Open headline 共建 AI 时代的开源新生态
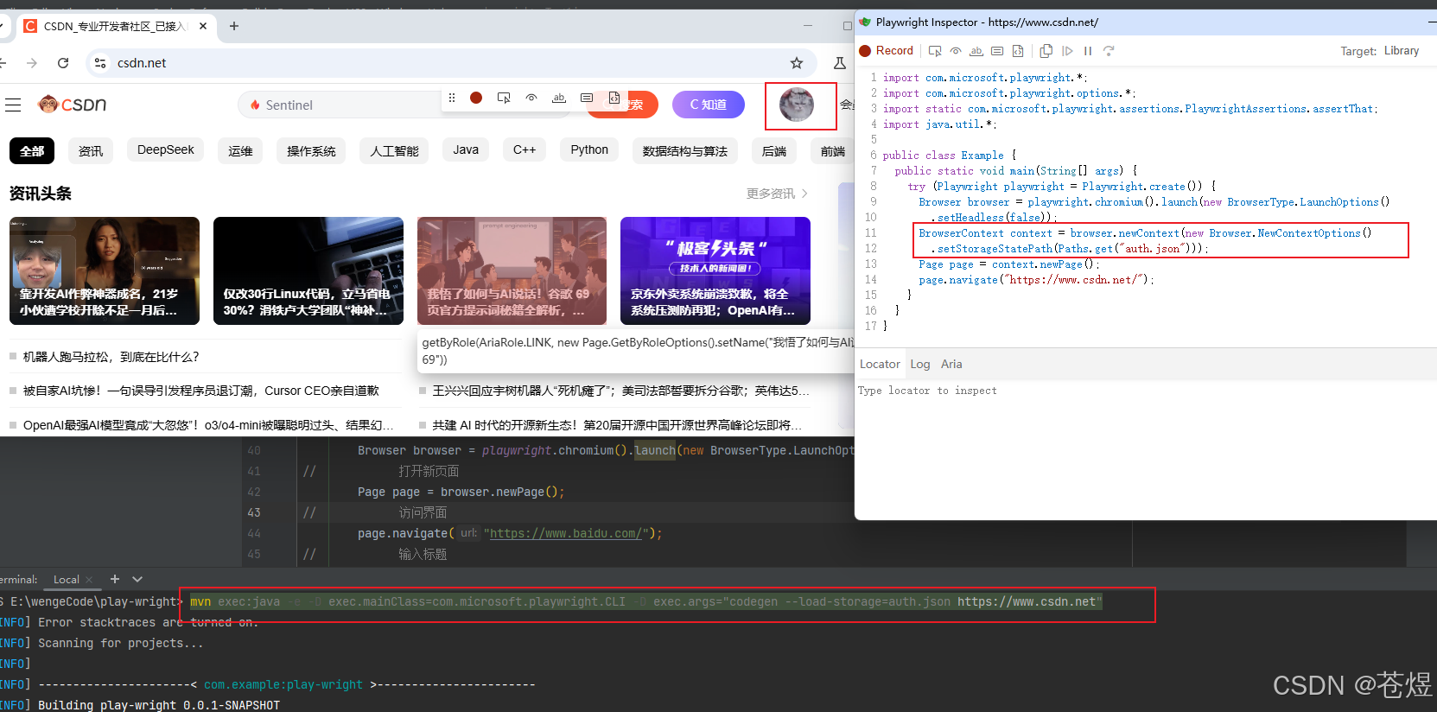Viewport: 1437px width, 712px height. (617, 425)
